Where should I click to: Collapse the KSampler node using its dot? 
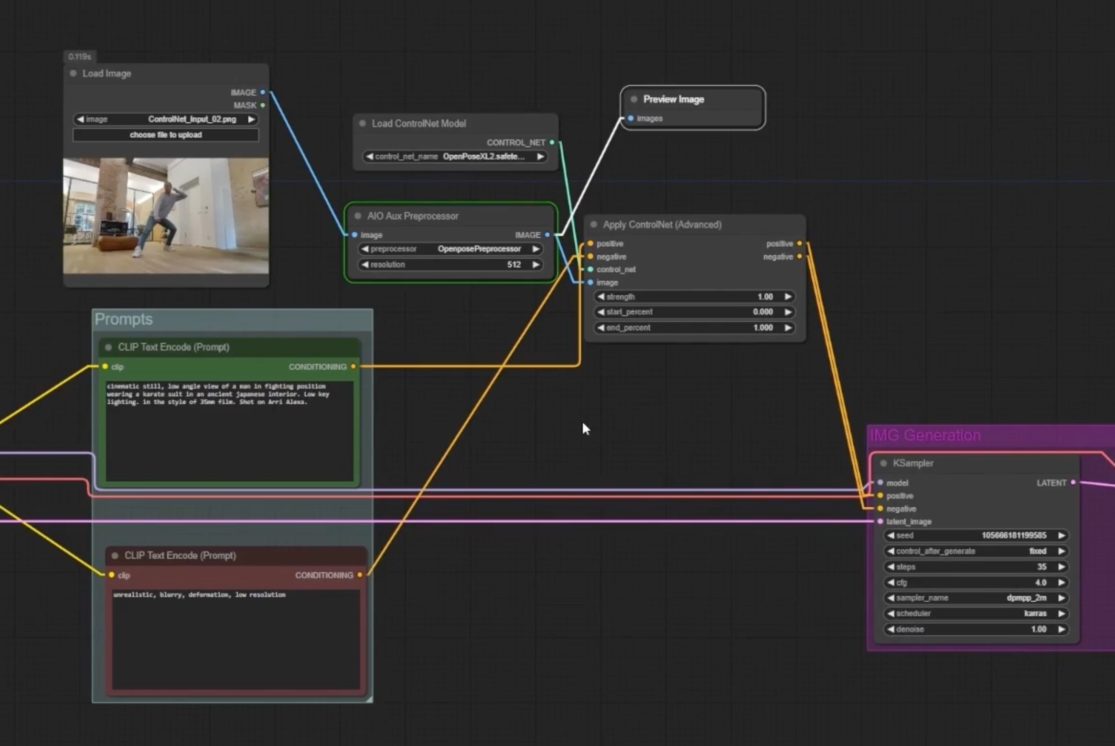click(883, 463)
